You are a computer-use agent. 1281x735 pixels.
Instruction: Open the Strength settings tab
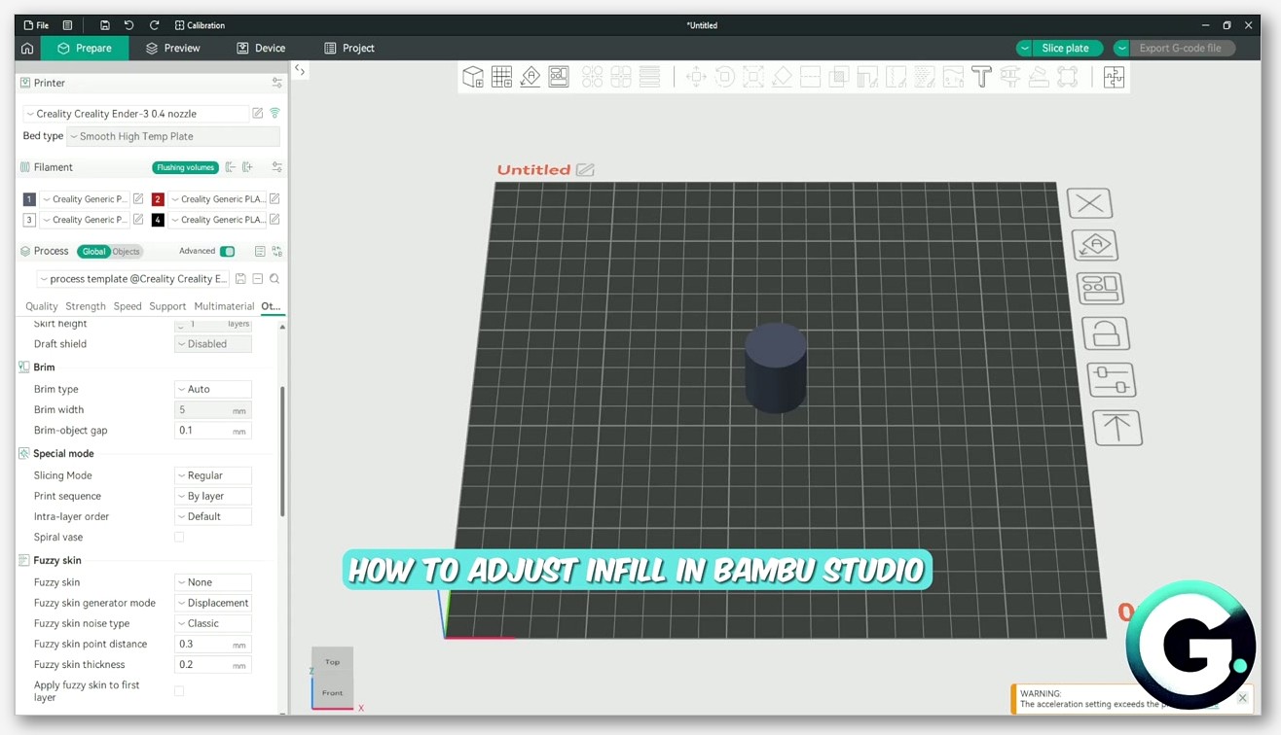[x=86, y=306]
